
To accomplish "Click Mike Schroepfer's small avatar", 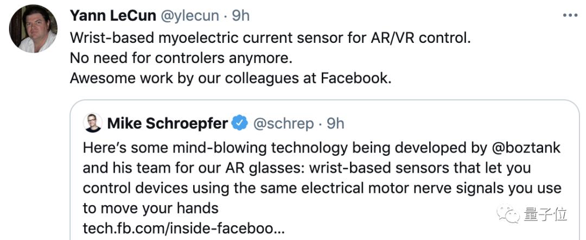I will point(93,123).
